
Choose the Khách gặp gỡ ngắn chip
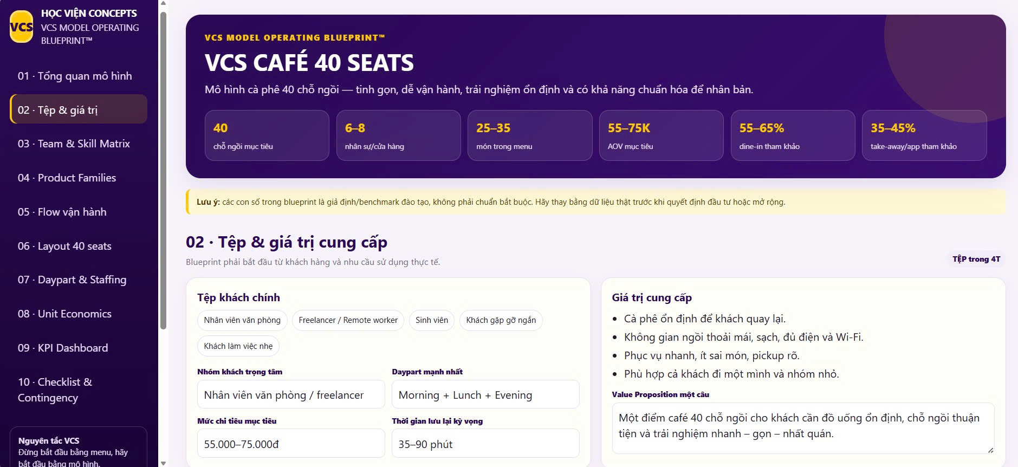(501, 320)
